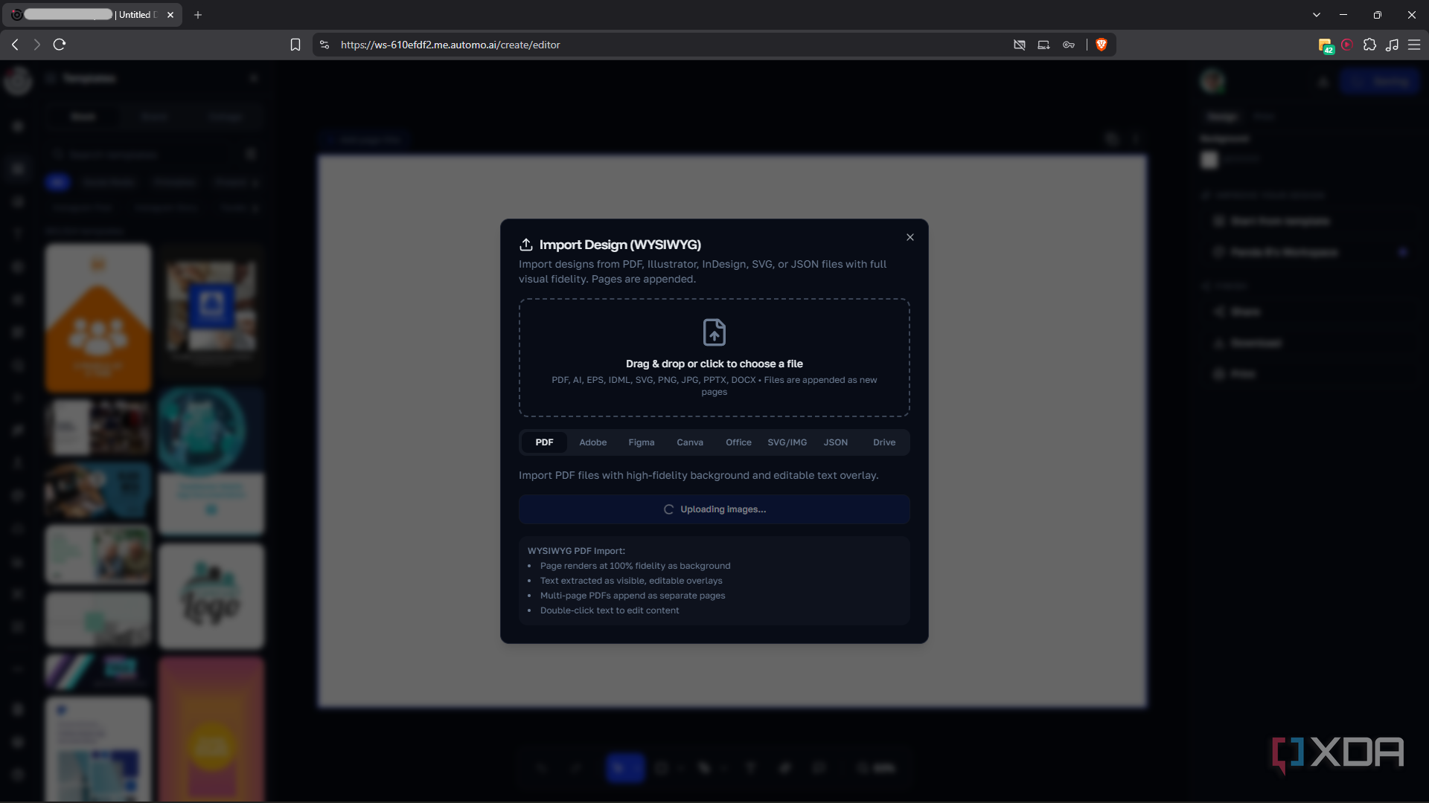Bookmark this page with the bookmark icon

point(295,45)
